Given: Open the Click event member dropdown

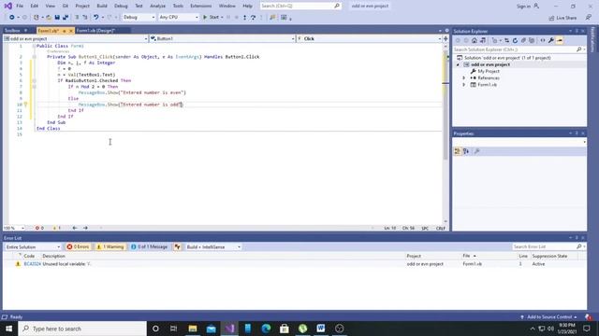Looking at the screenshot, I should coord(369,38).
